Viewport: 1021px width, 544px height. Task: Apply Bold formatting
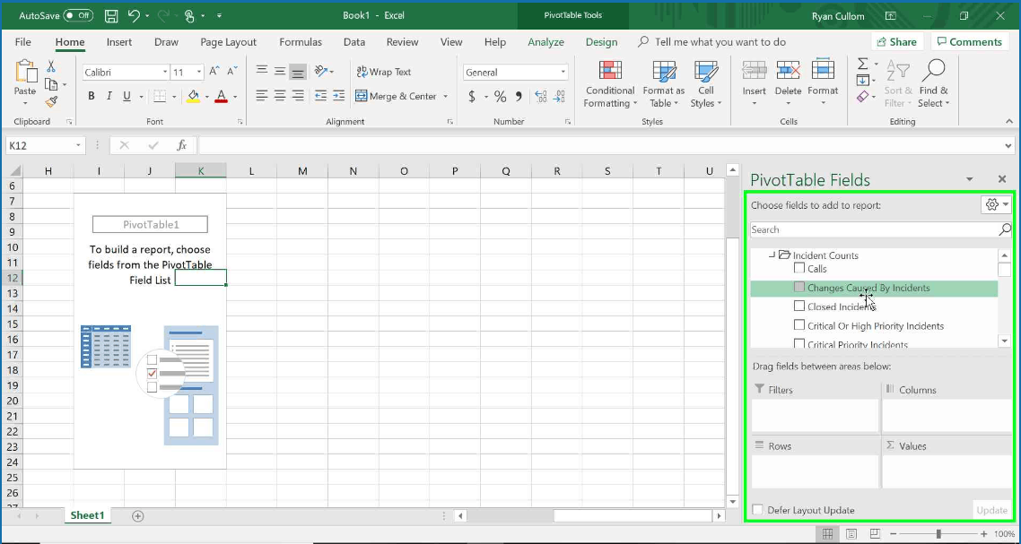(x=92, y=96)
